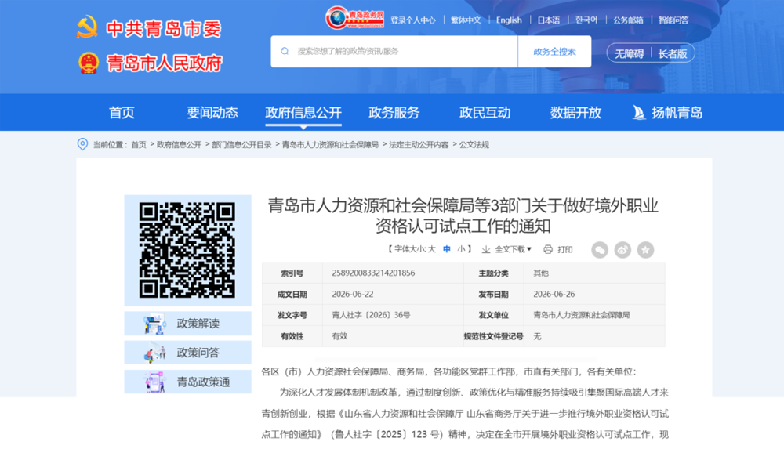The width and height of the screenshot is (784, 449).
Task: Click the 成文日期 value 2026-06-22
Action: point(353,294)
